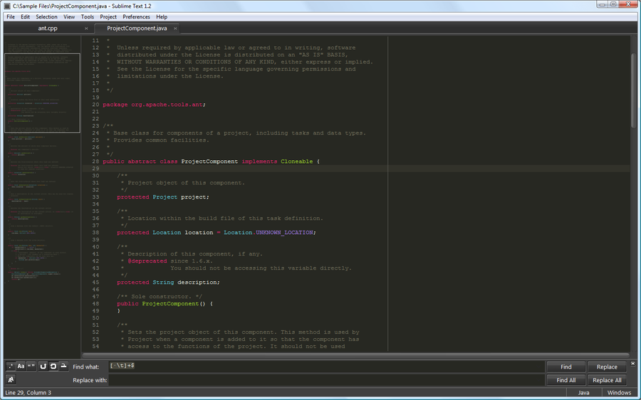641x400 pixels.
Task: Click 'Provides common facilities.' comment line
Action: [161, 140]
